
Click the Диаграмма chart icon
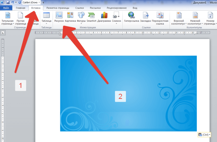(x=104, y=17)
